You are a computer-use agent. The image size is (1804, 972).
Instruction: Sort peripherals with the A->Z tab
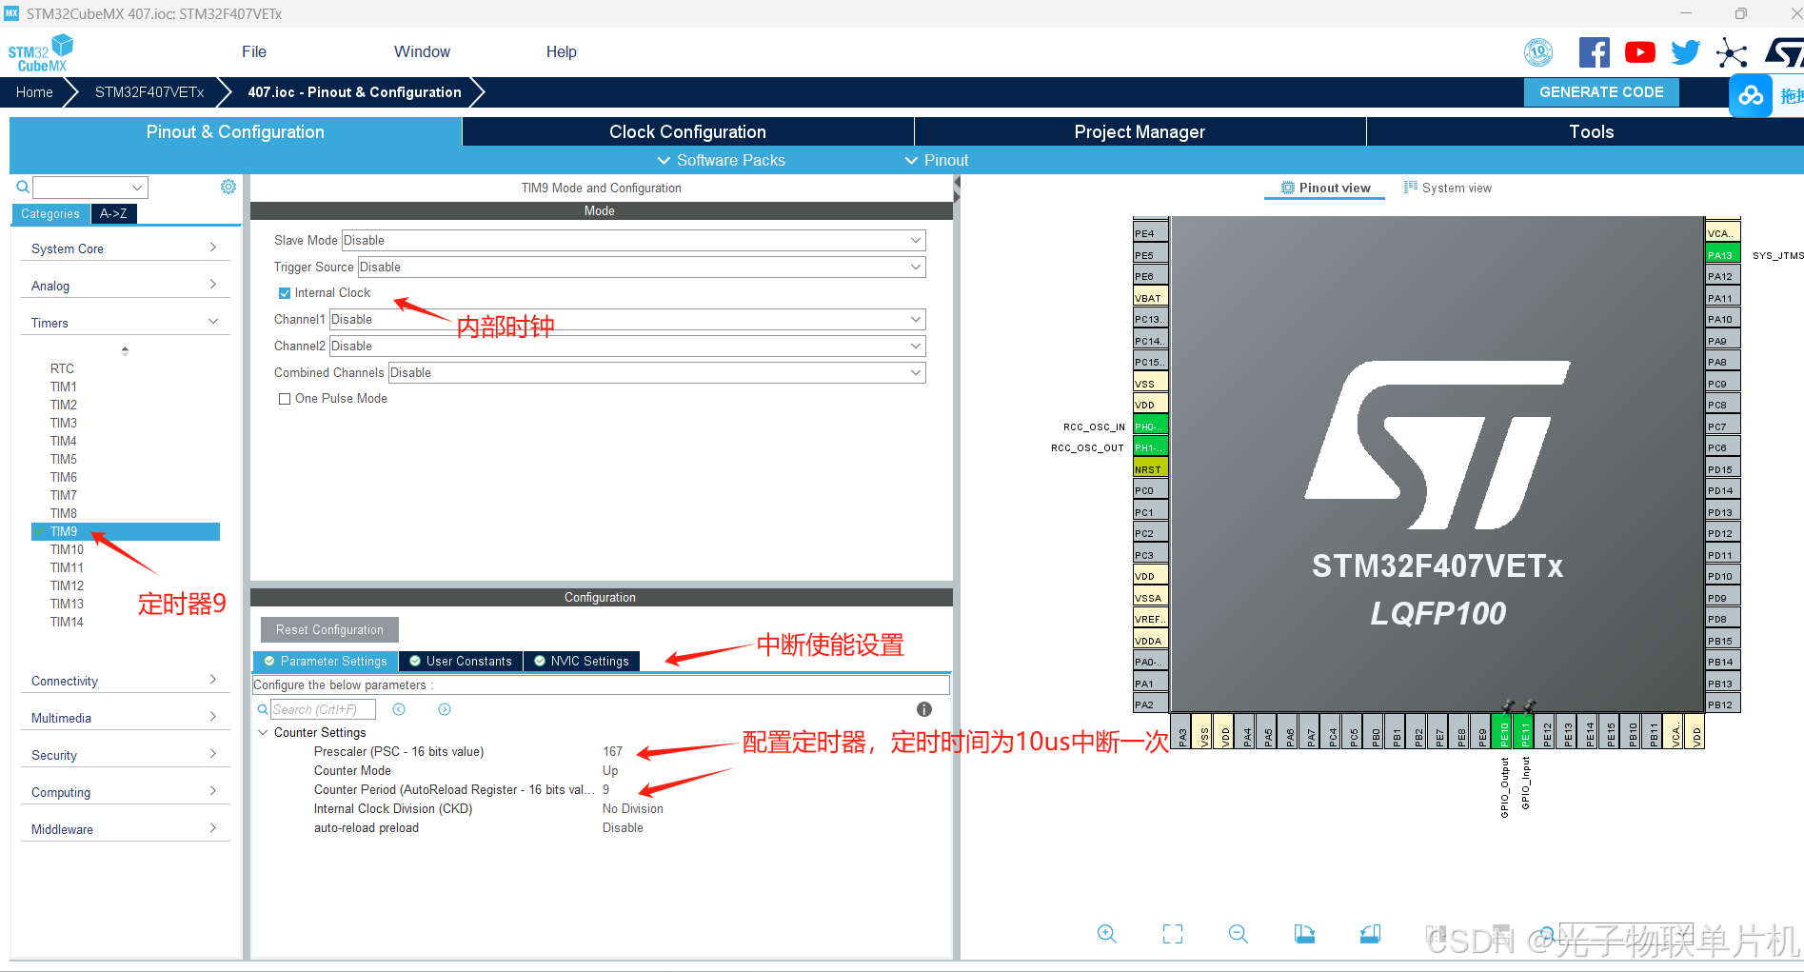pyautogui.click(x=113, y=213)
